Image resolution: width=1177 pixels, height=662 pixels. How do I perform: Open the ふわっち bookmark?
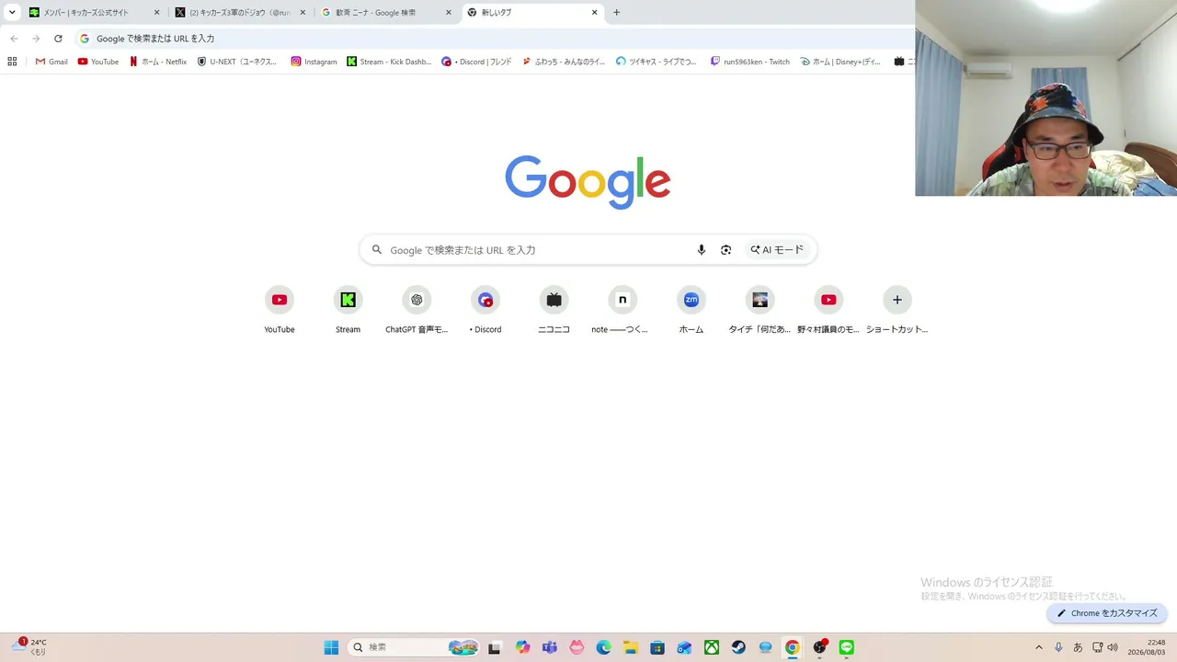[x=564, y=62]
